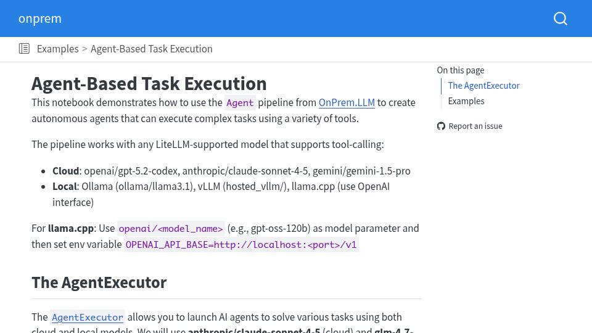Image resolution: width=592 pixels, height=333 pixels.
Task: Click the llama.cpp bold text
Action: pyautogui.click(x=71, y=228)
